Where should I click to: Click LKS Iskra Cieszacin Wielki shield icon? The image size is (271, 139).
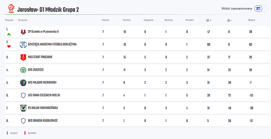pyautogui.click(x=23, y=95)
